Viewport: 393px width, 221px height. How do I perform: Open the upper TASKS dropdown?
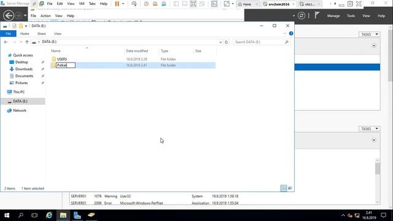click(x=370, y=34)
